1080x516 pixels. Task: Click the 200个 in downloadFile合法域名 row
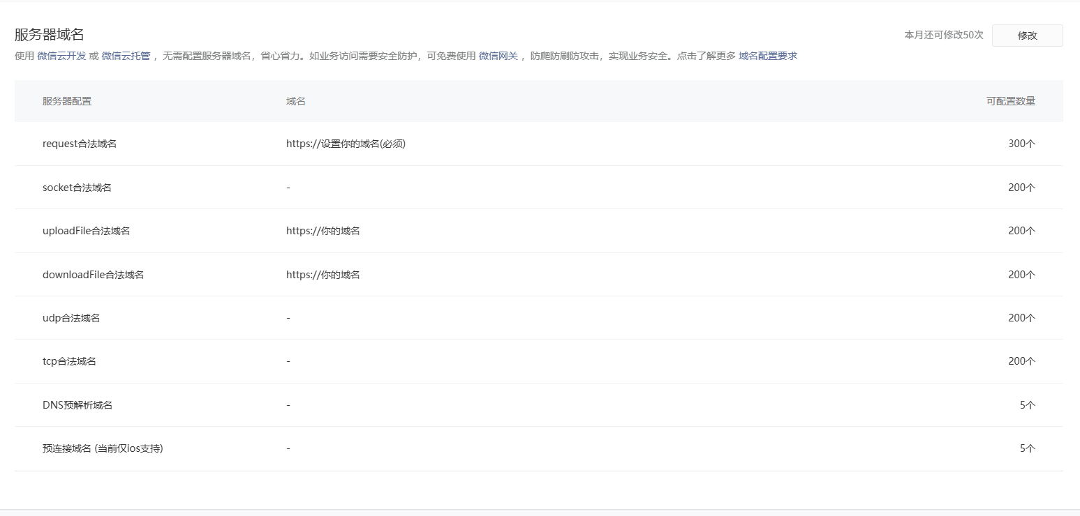click(x=1022, y=275)
